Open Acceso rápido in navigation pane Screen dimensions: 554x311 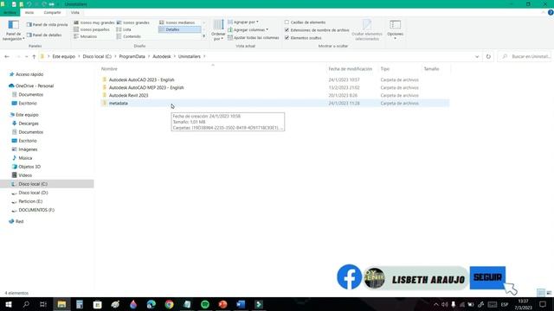point(29,74)
